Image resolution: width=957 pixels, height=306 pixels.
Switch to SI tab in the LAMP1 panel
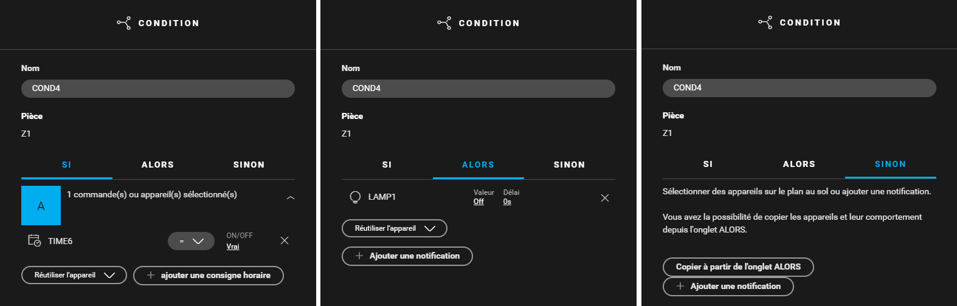[387, 165]
